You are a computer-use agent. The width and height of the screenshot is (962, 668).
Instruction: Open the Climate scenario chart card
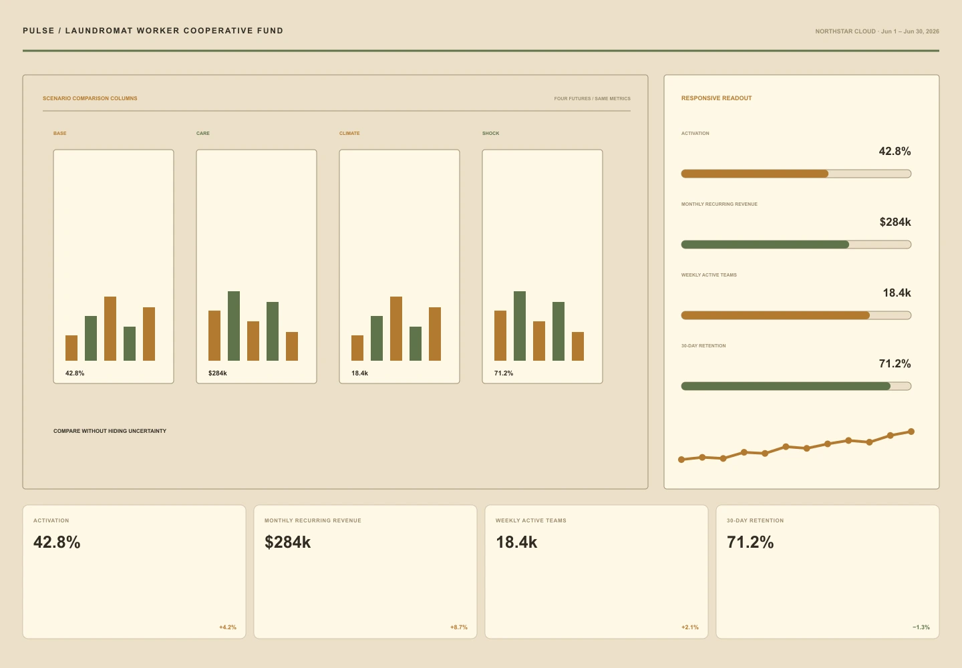pos(399,267)
